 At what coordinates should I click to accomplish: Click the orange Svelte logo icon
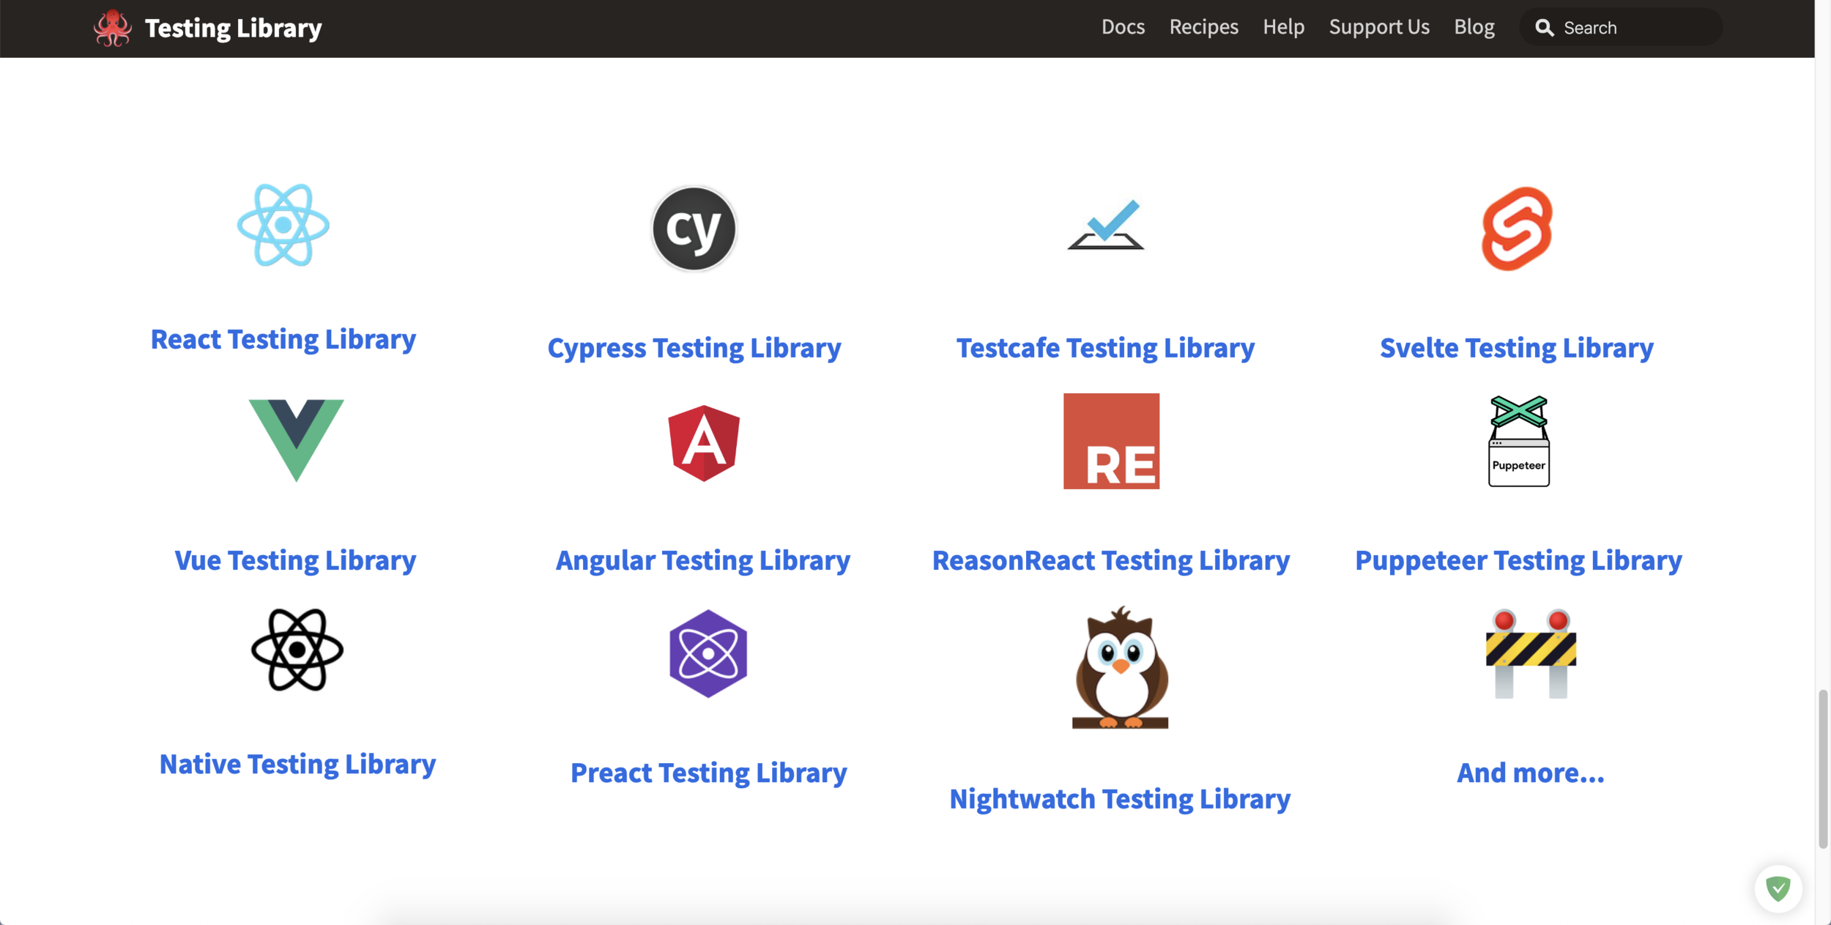[x=1516, y=229]
